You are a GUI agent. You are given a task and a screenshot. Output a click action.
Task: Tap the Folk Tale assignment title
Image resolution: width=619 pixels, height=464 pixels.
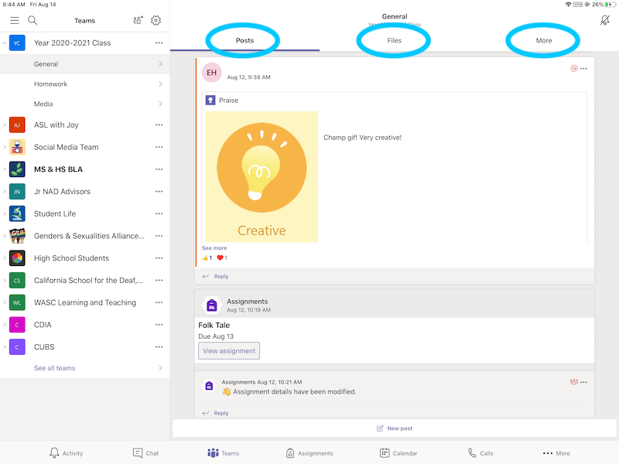[214, 325]
